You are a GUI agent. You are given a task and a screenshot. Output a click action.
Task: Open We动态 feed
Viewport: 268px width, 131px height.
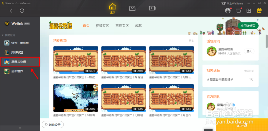(x=17, y=23)
